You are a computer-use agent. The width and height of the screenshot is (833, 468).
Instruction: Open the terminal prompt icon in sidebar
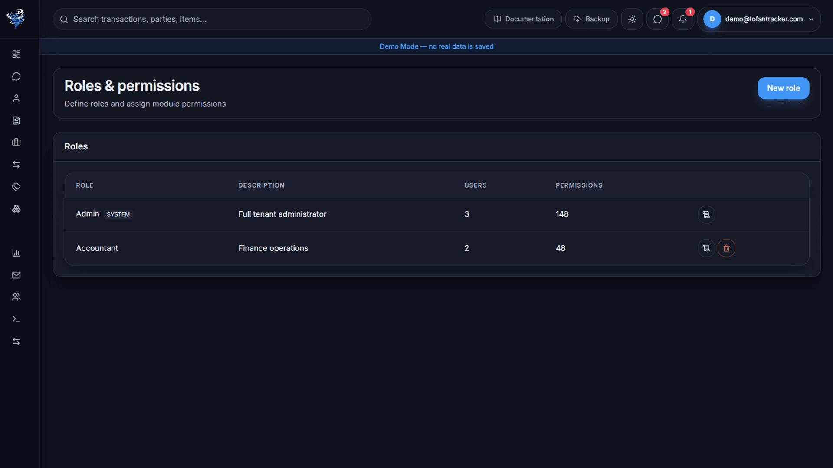tap(16, 319)
